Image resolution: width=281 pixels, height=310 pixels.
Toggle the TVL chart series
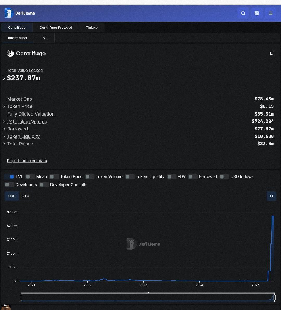click(x=9, y=177)
